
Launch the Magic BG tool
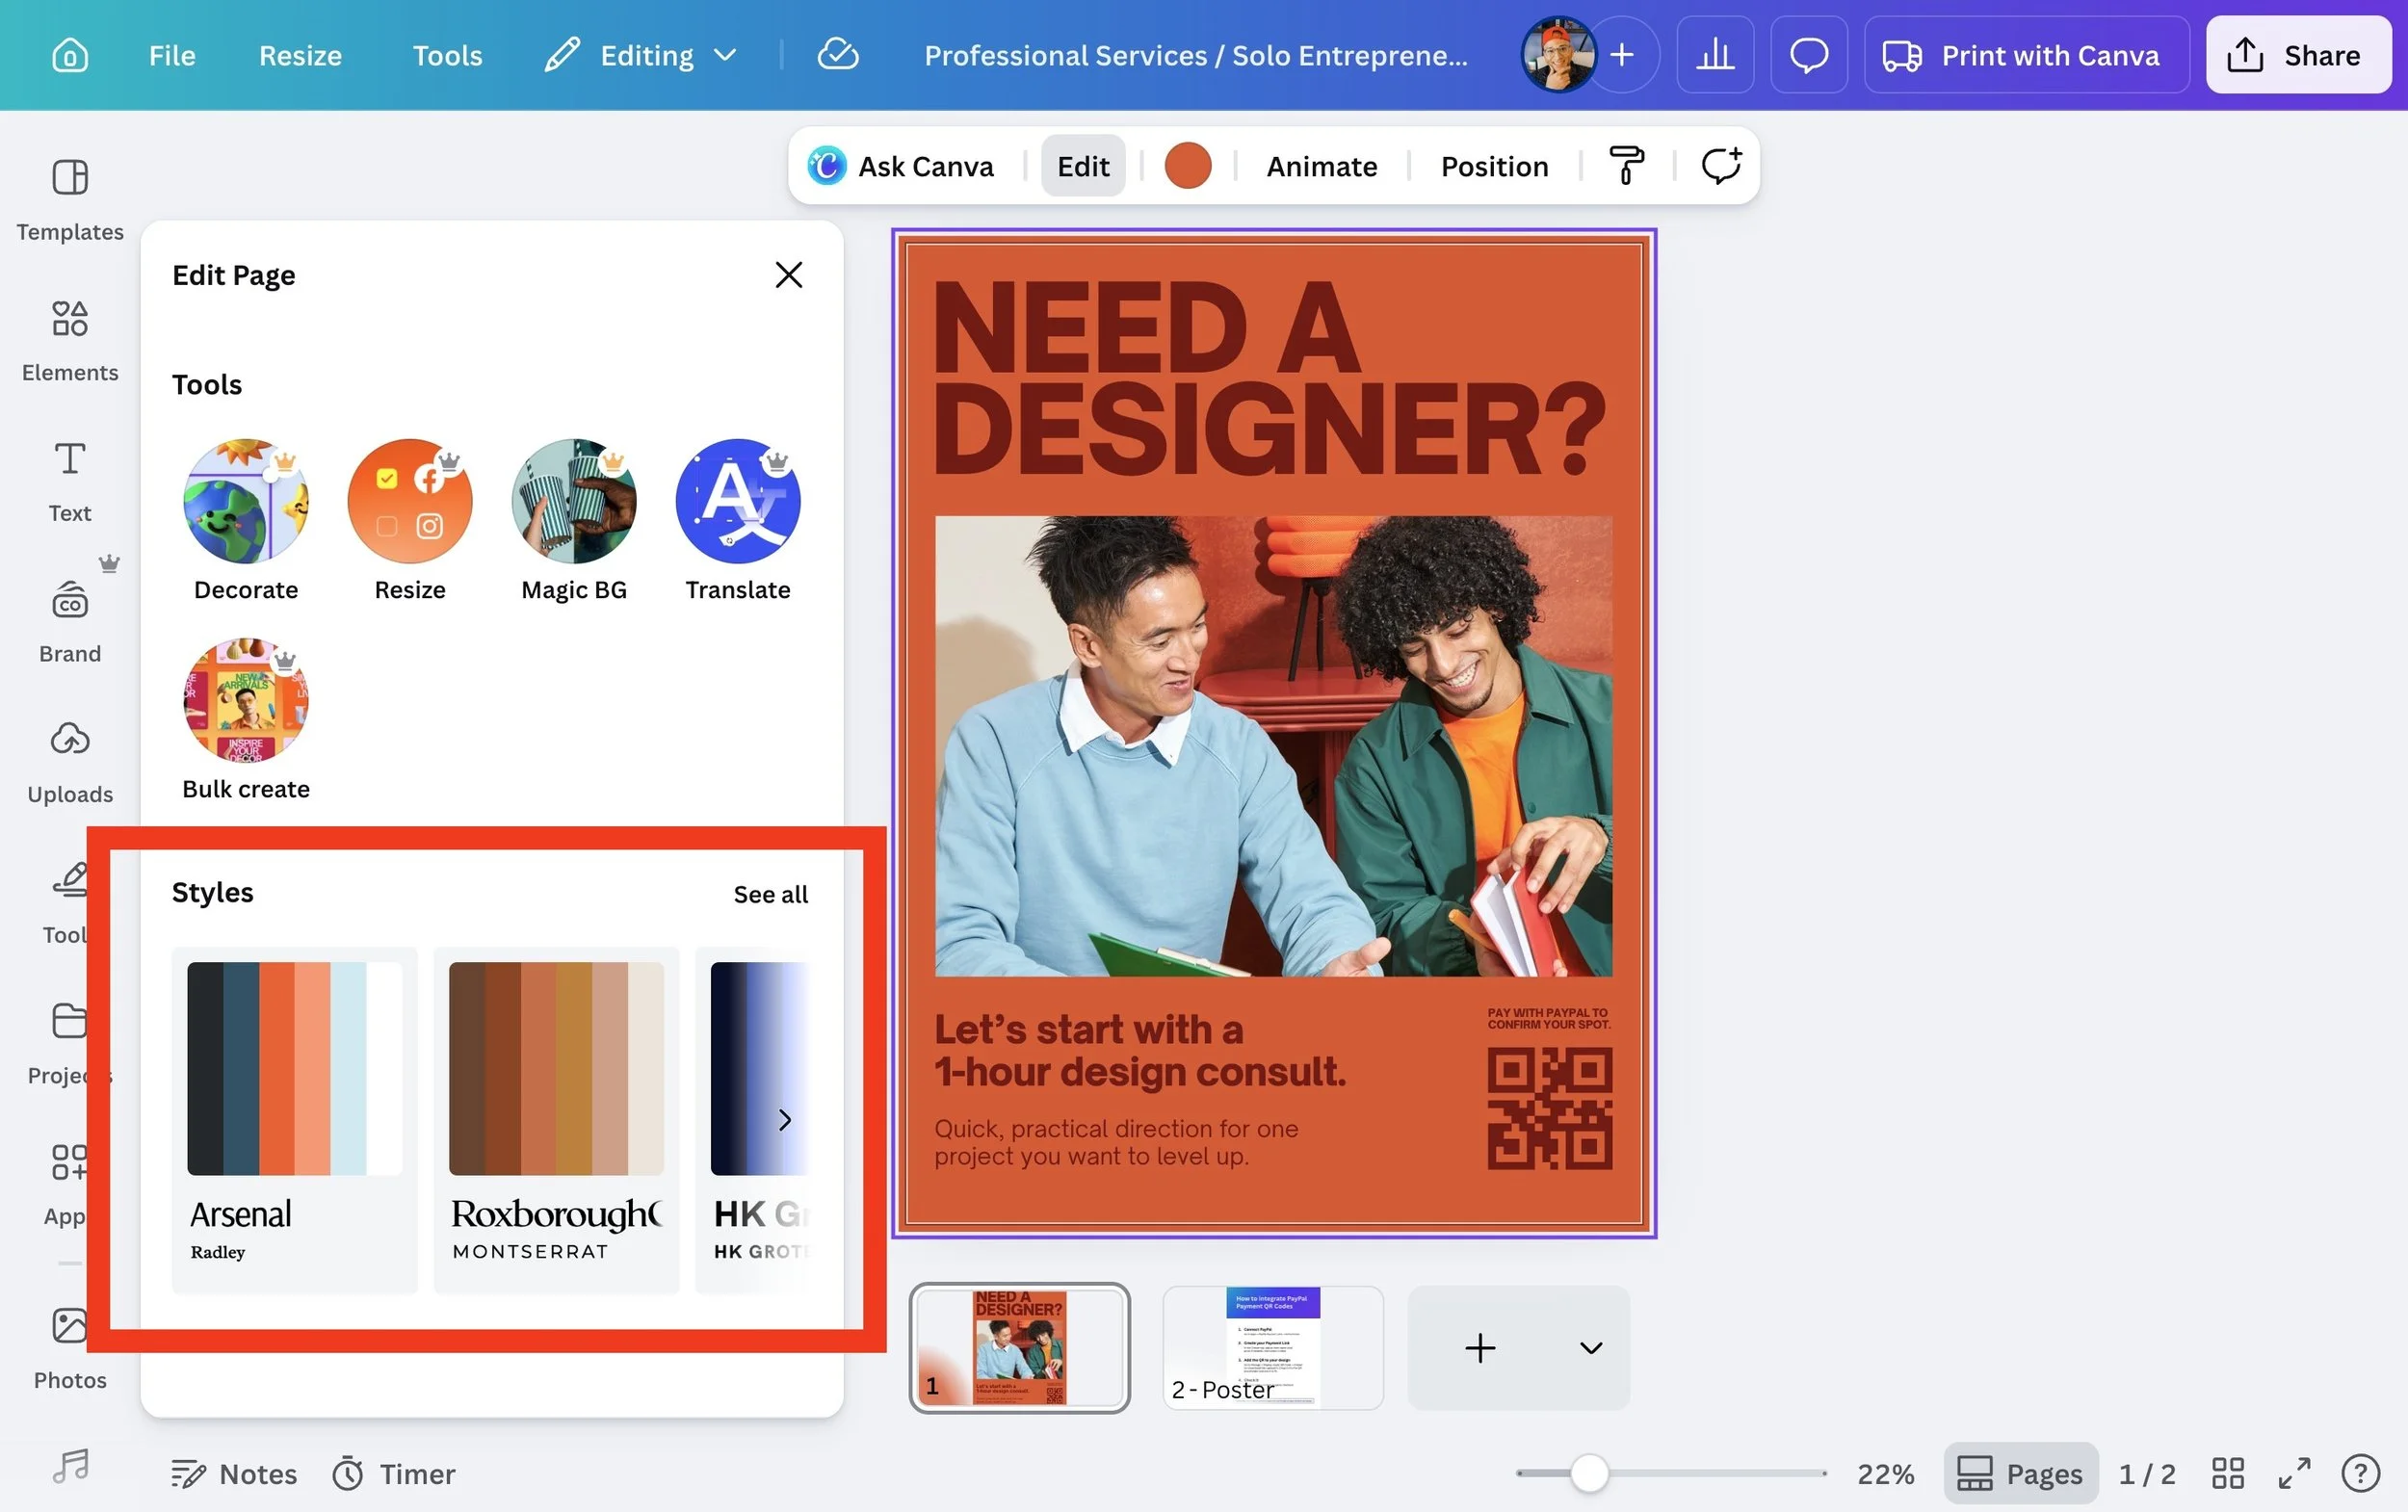573,501
